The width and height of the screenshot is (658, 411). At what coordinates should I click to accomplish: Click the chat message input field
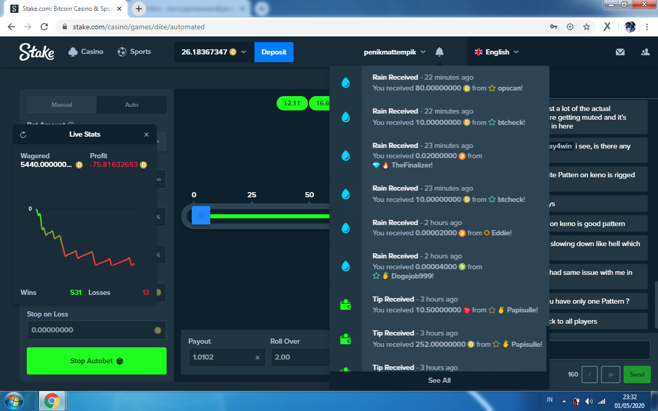(x=599, y=350)
